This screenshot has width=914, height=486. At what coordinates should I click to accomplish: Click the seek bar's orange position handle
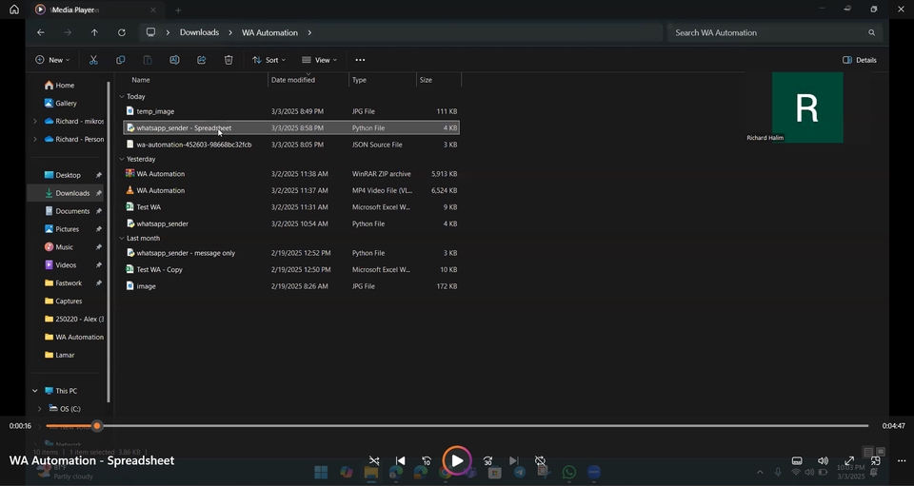(x=97, y=426)
